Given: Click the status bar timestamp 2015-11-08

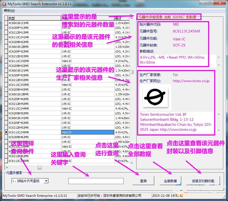Looking at the screenshot, I should [168, 195].
